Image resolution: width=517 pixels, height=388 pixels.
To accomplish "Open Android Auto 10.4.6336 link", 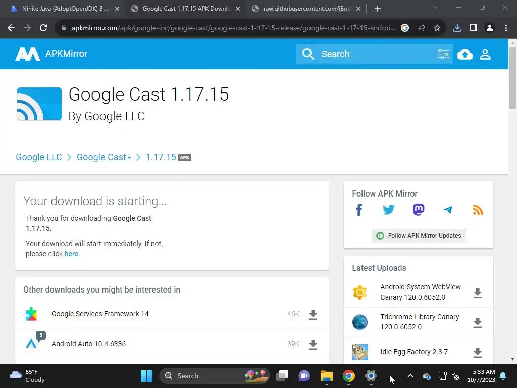I will click(88, 344).
